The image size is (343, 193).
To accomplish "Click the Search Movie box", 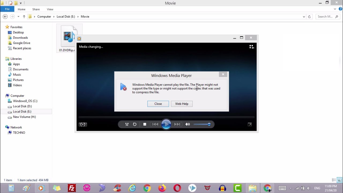I will (328, 17).
